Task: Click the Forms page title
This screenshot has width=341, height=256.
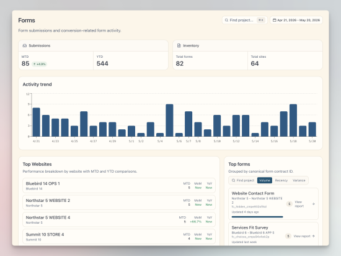Action: (27, 21)
